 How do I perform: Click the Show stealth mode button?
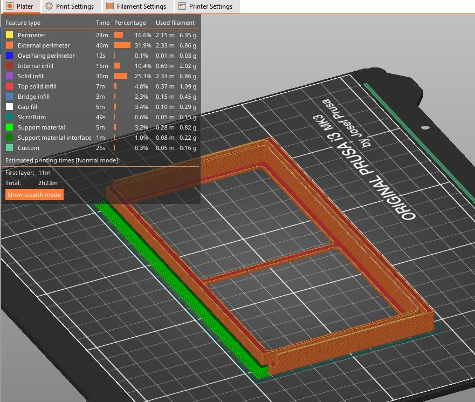tap(34, 195)
